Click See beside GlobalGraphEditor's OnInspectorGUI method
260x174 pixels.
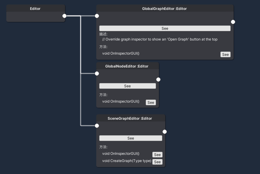pyautogui.click(x=225, y=54)
